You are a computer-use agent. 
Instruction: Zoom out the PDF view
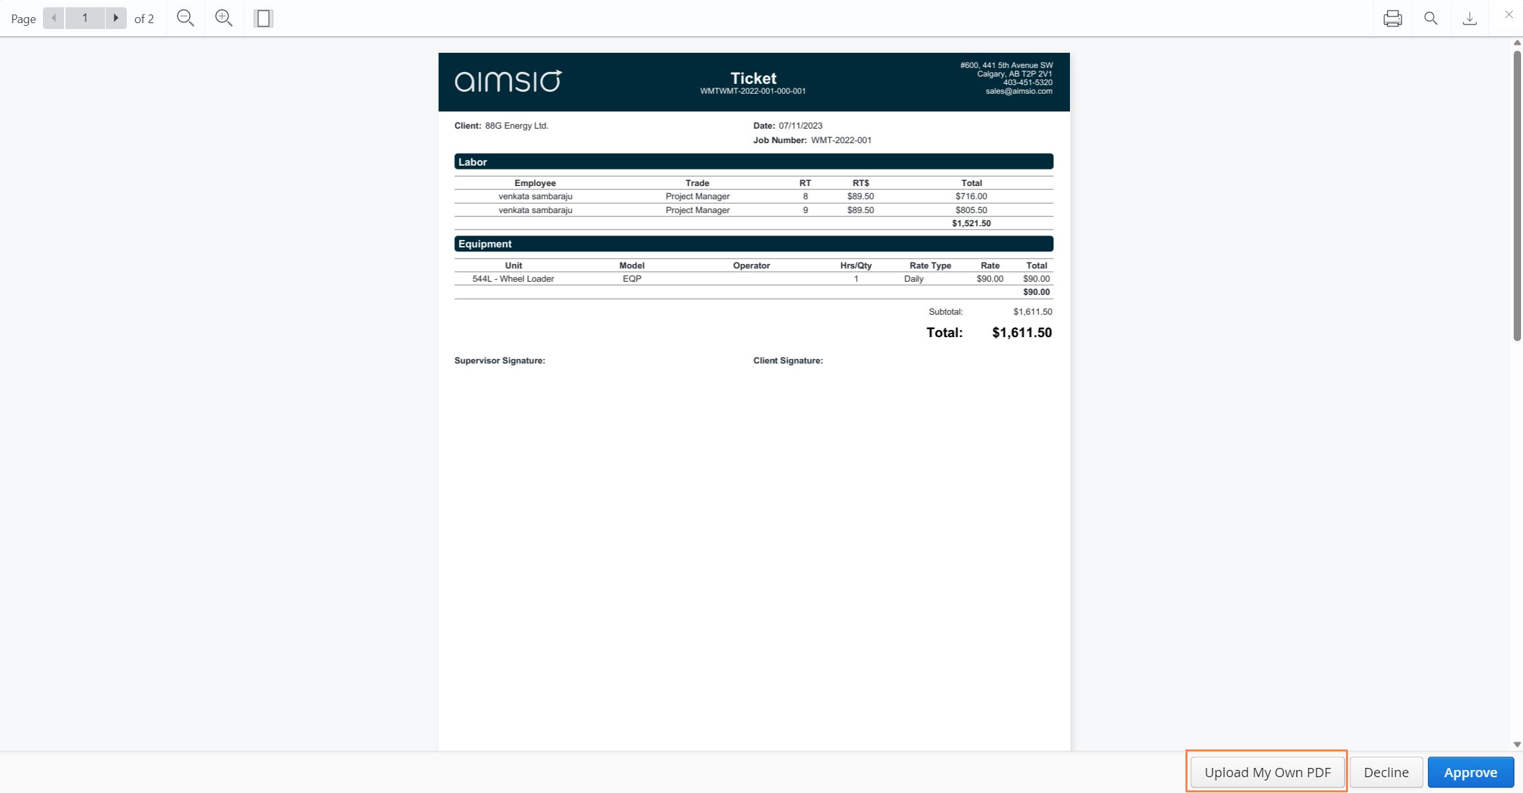point(186,18)
